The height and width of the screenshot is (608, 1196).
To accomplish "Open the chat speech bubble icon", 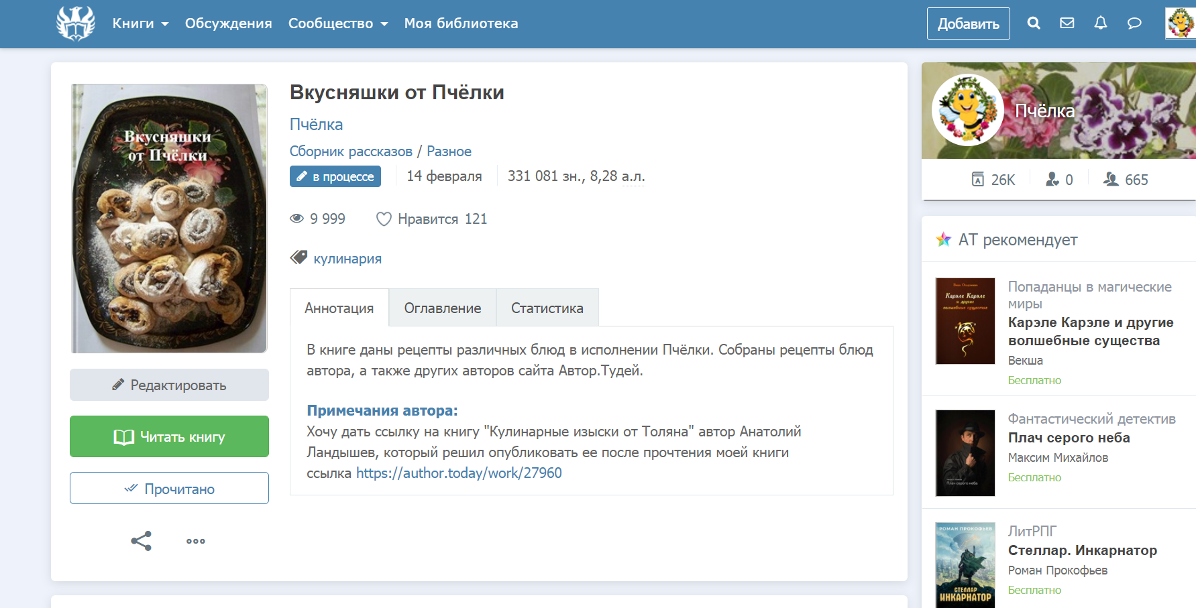I will click(x=1134, y=23).
